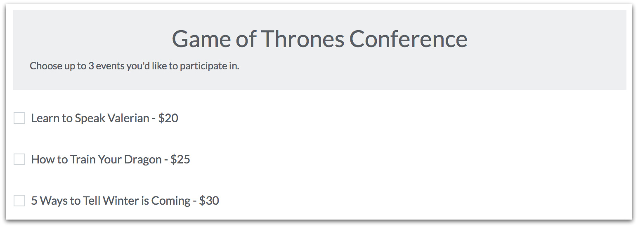
Task: Enable the 5 Ways to Tell Winter is Coming checkbox
Action: (x=19, y=201)
